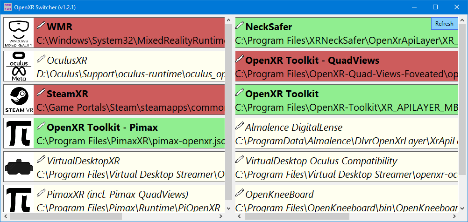Toggle the OpenKneeBoard layer name
This screenshot has height=222, width=468.
pos(279,195)
